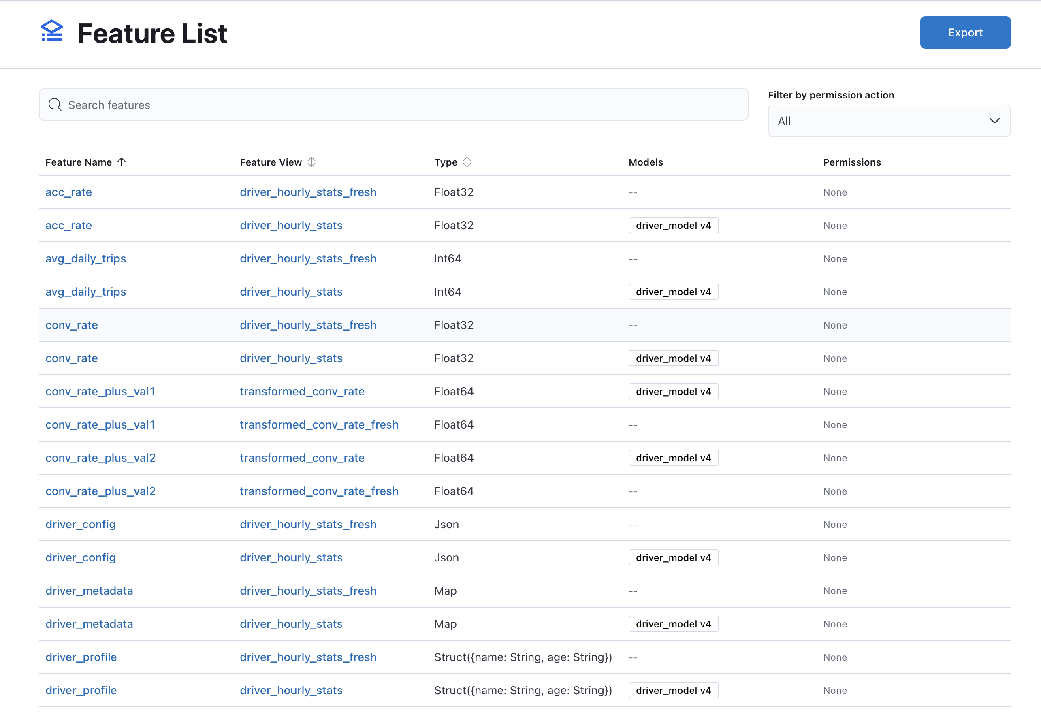Open driver_profile in driver_hourly_stats_fresh row
The image size is (1041, 721).
click(81, 657)
